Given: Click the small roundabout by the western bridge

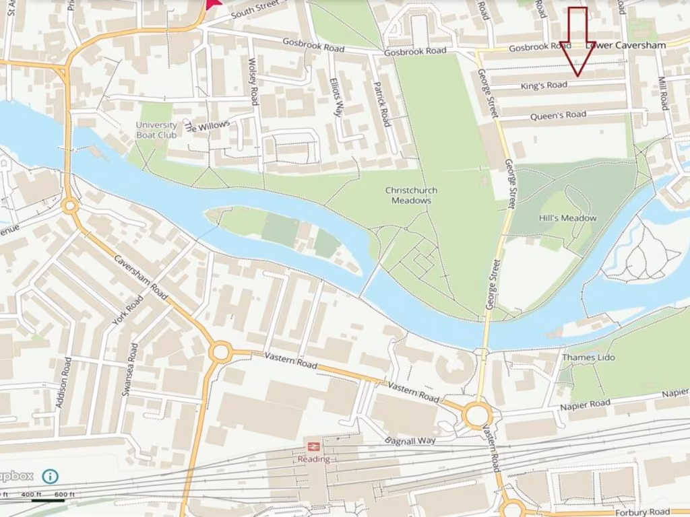Looking at the screenshot, I should pyautogui.click(x=69, y=206).
